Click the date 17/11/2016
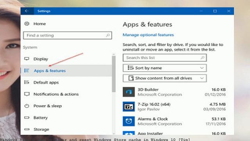The width and height of the screenshot is (250, 141). (x=216, y=124)
